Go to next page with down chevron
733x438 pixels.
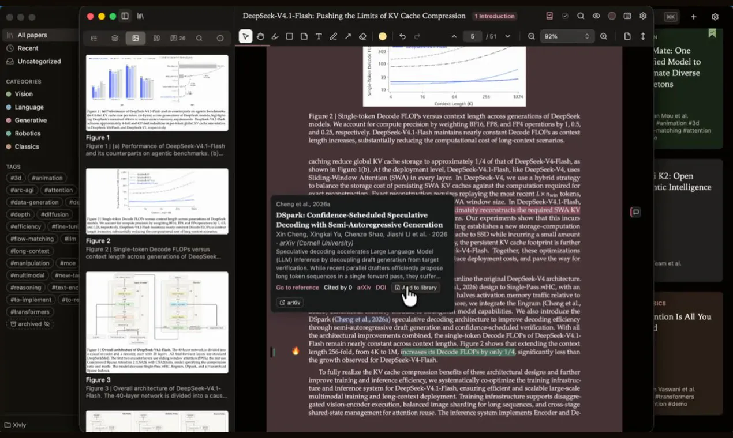pyautogui.click(x=507, y=36)
